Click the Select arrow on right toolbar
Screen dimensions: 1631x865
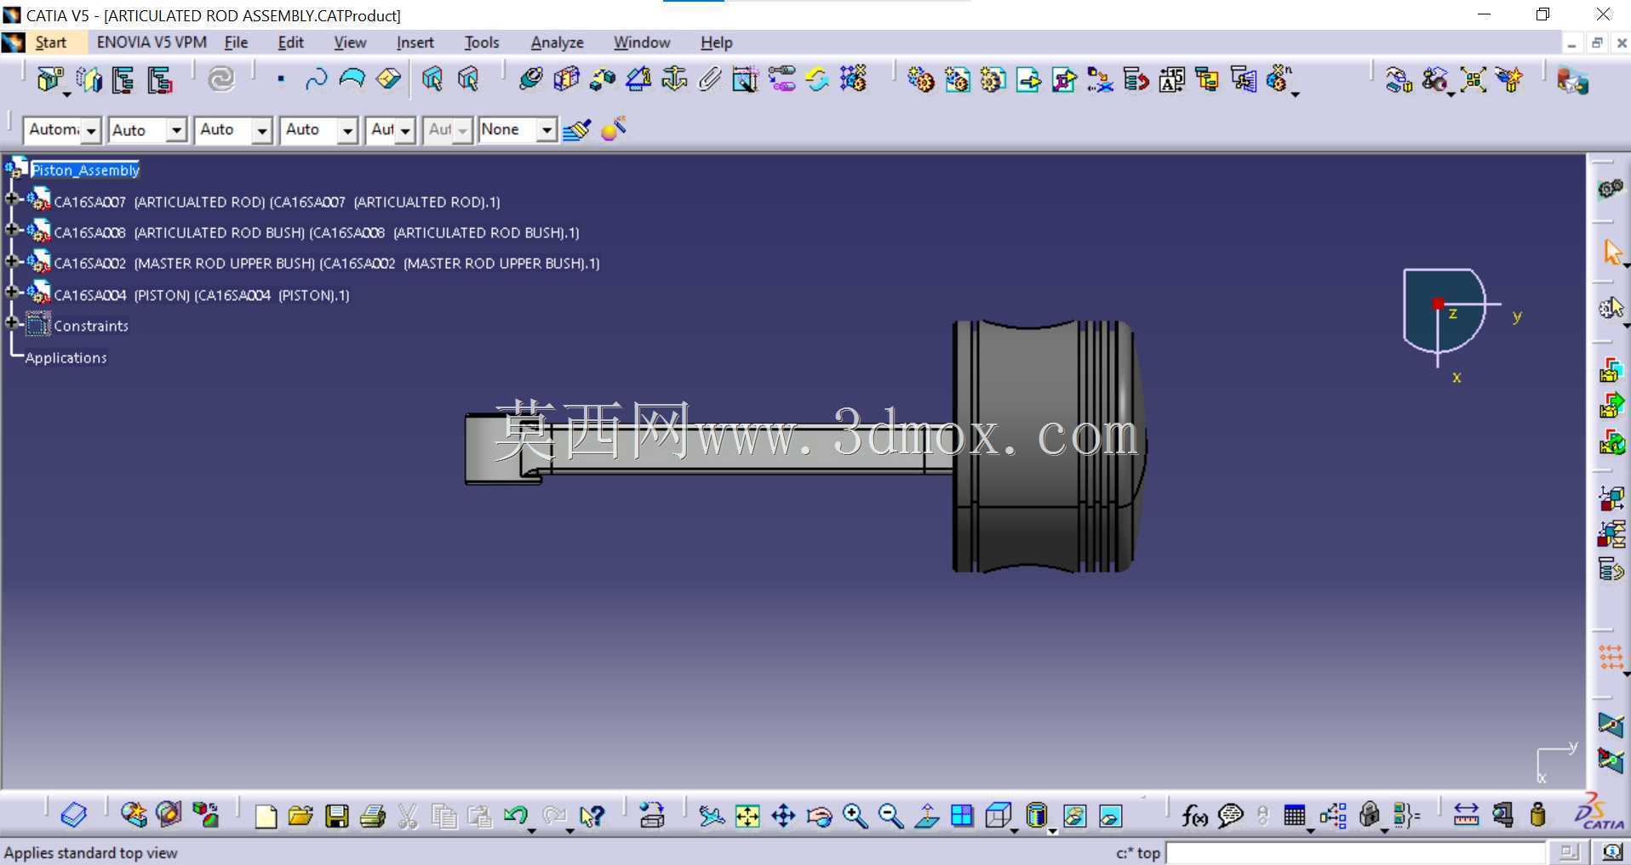[x=1612, y=253]
